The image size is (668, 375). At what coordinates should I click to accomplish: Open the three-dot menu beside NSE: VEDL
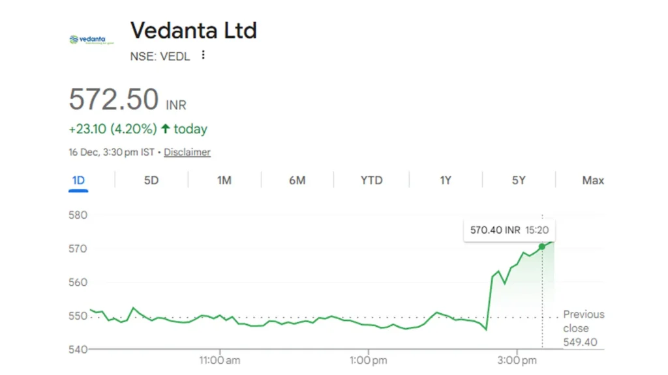click(x=203, y=56)
